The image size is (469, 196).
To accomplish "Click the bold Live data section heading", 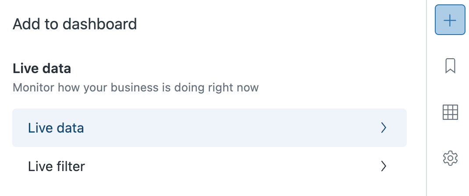I will 42,69.
